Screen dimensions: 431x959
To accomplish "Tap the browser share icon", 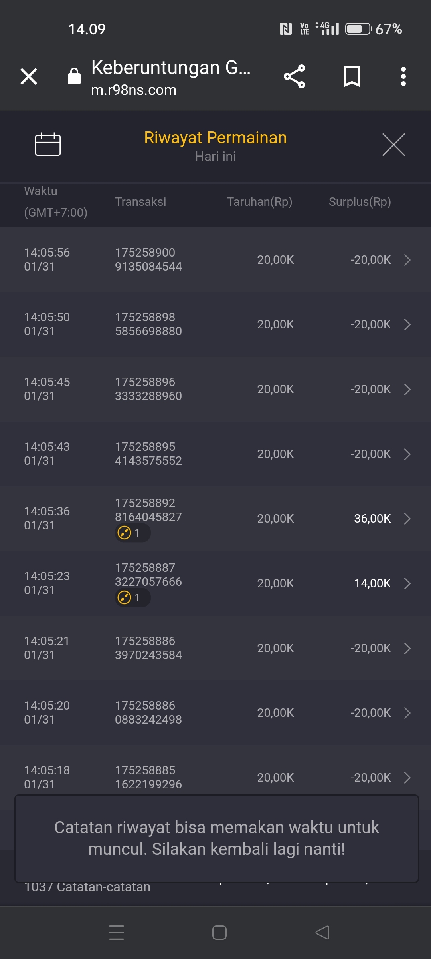I will point(295,76).
